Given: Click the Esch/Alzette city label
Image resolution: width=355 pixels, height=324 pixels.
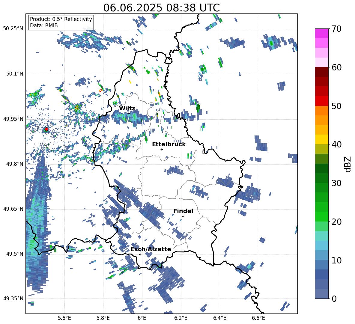Looking at the screenshot, I should [151, 249].
